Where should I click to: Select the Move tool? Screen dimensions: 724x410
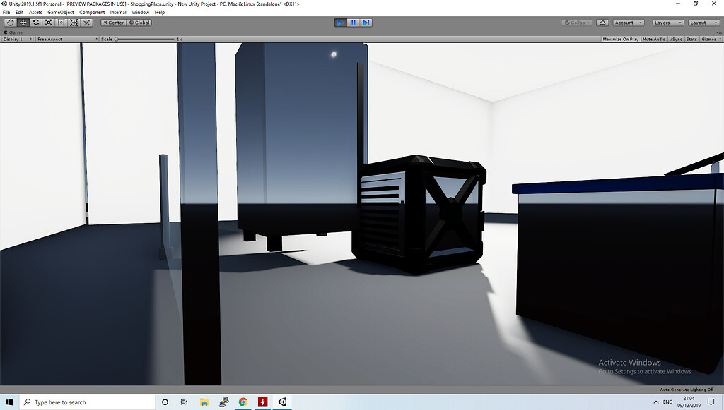tap(22, 22)
